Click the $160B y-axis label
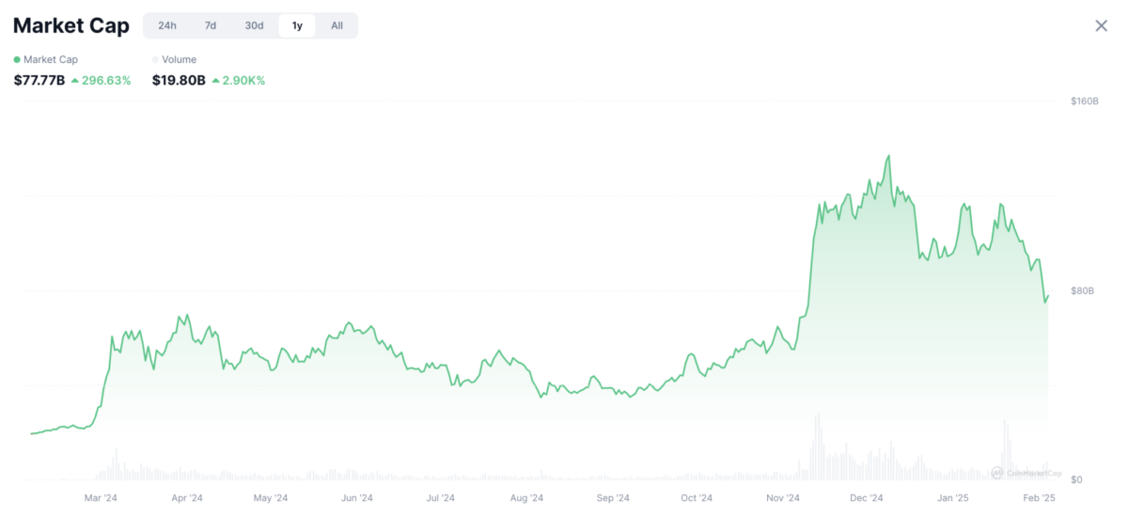 point(1084,101)
